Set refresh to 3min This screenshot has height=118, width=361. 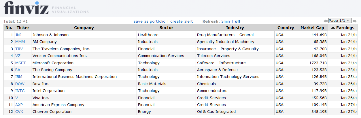tap(226, 21)
